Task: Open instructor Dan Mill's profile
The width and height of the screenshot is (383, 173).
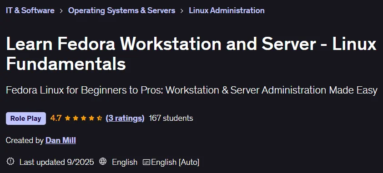Action: click(60, 141)
